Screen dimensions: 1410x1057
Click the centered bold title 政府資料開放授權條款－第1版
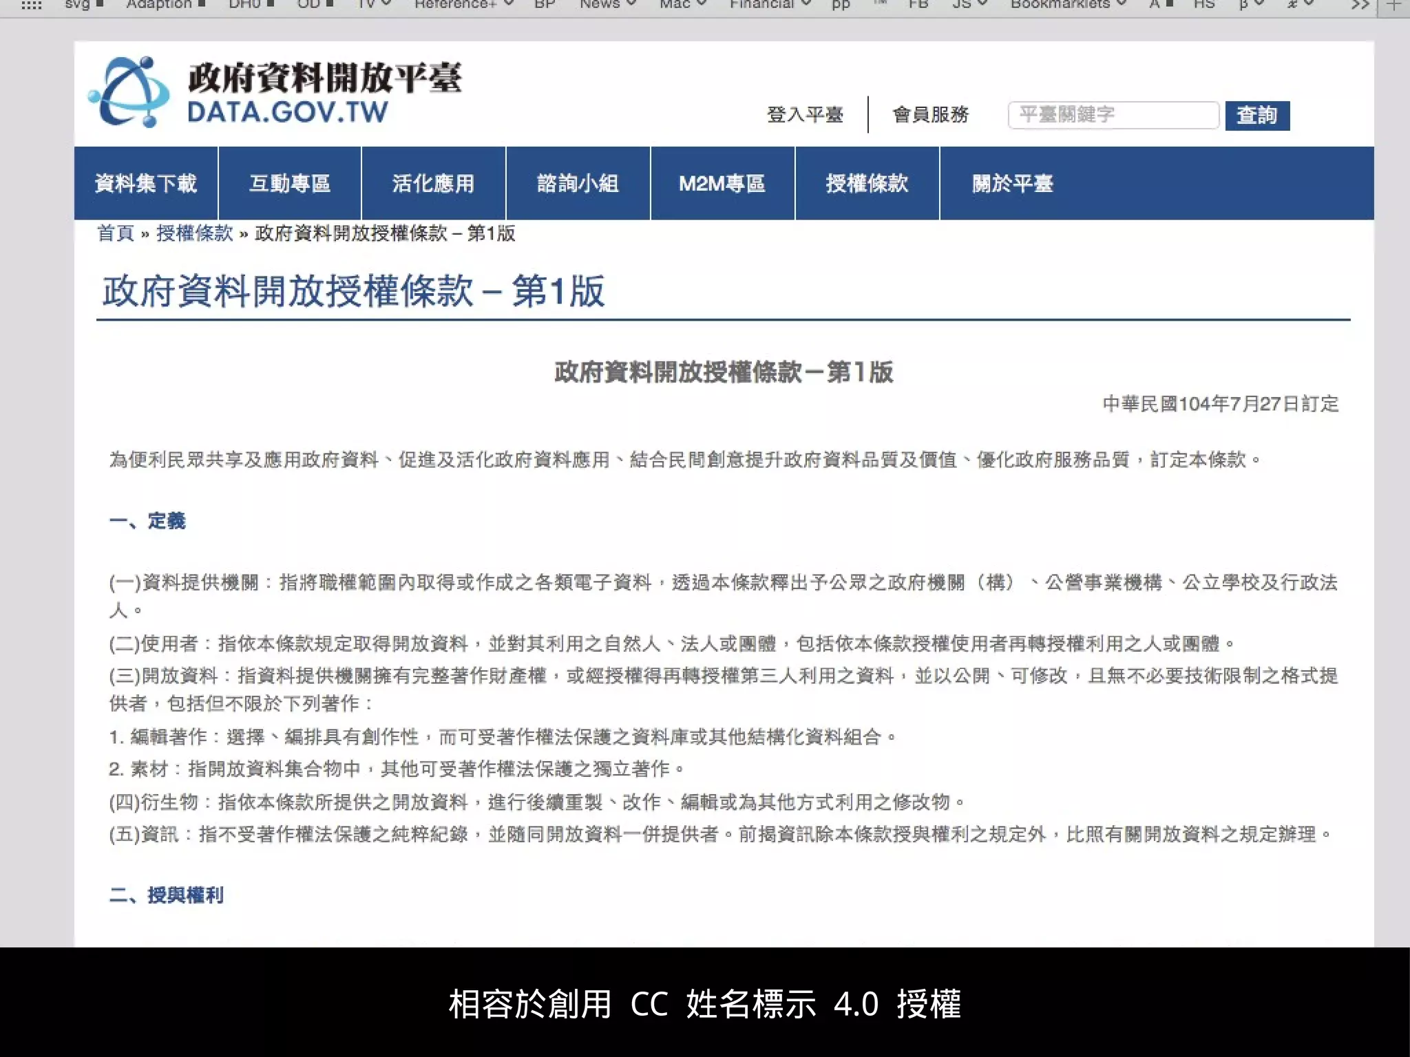click(x=724, y=372)
